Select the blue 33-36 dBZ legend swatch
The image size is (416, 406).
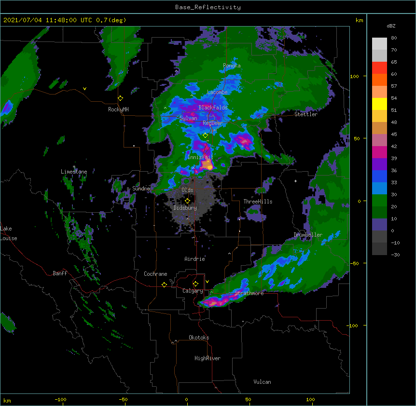pos(379,176)
